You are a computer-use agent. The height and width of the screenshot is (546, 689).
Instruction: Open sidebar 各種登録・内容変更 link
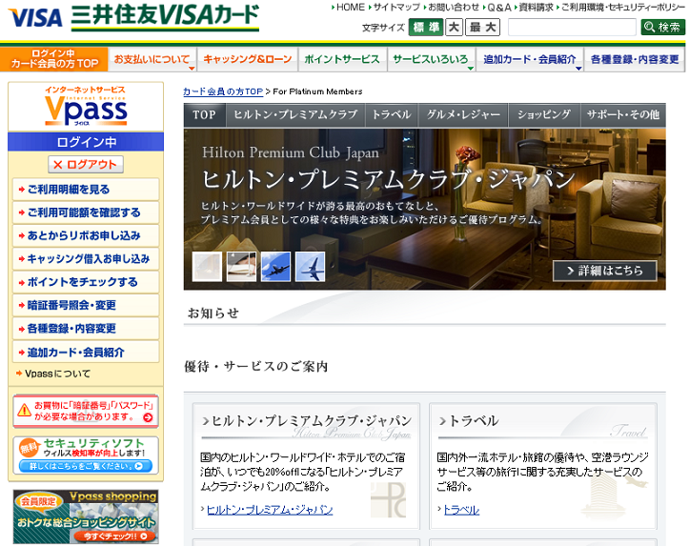pos(86,329)
